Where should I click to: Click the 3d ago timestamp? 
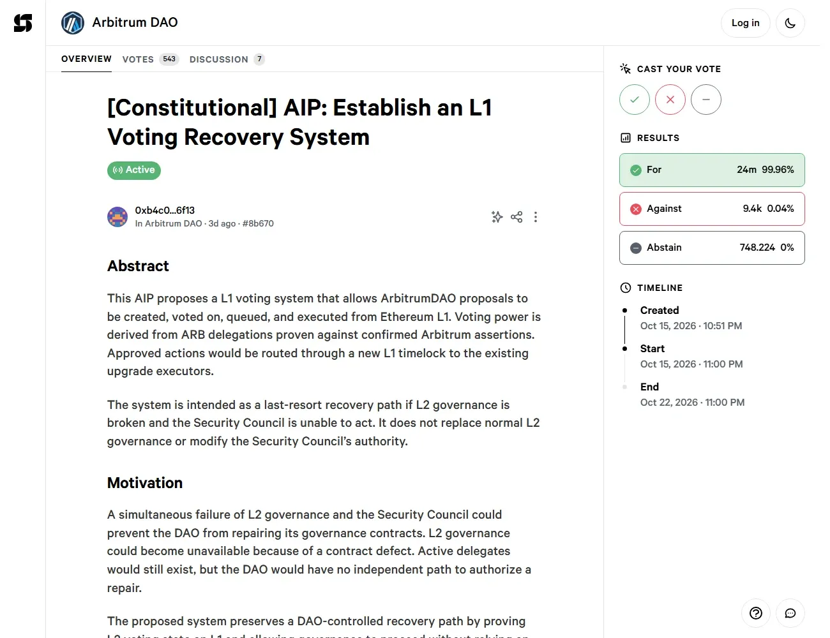pyautogui.click(x=222, y=224)
